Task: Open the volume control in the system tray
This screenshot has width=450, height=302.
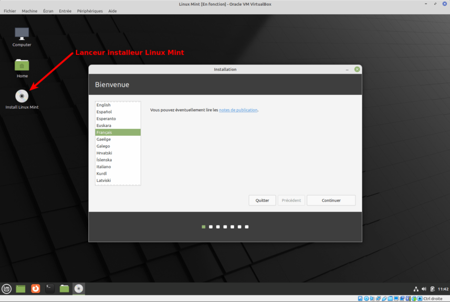Action: [x=424, y=288]
